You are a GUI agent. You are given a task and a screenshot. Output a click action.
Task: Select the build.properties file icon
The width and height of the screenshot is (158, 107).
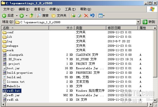[x=5, y=73]
